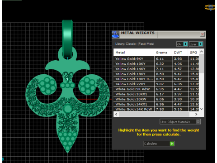Select White Gold:14K PdW row

coord(156,109)
